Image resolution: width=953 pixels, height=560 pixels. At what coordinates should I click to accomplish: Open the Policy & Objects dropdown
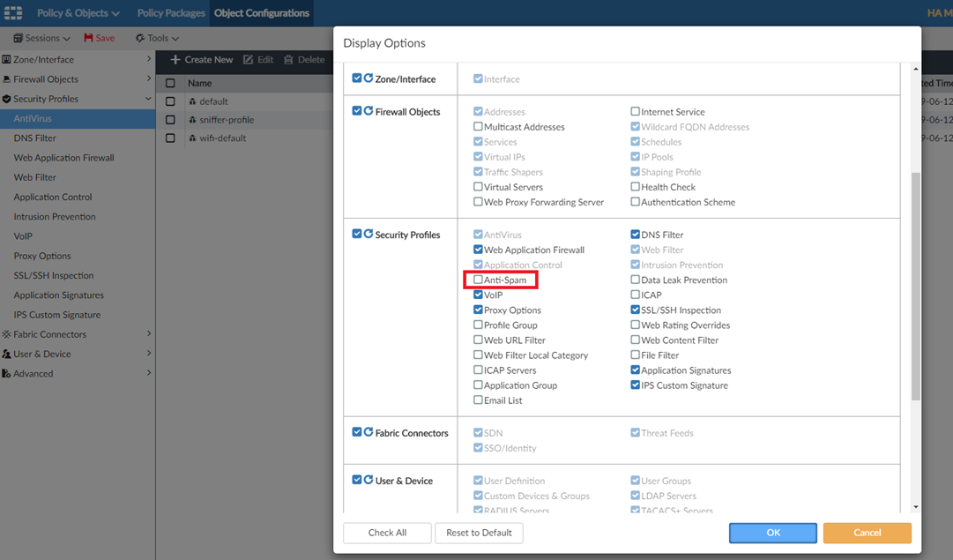coord(78,13)
